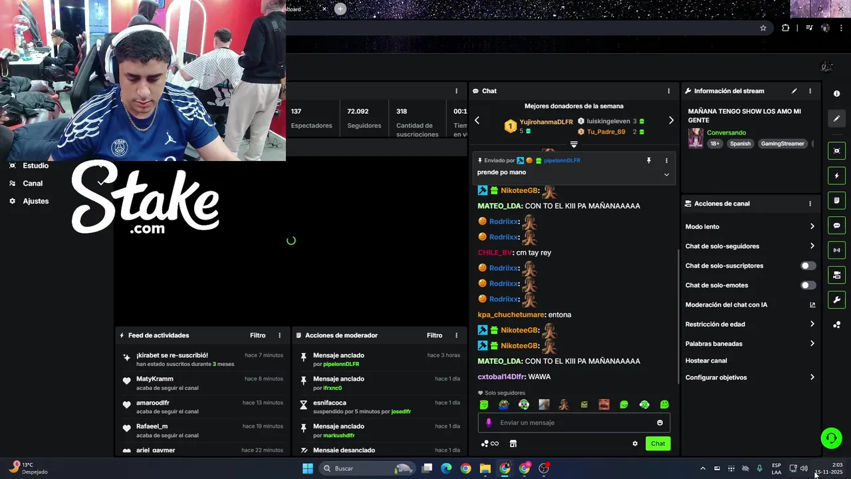Image resolution: width=851 pixels, height=479 pixels.
Task: Open Información del stream options menu
Action: (810, 91)
